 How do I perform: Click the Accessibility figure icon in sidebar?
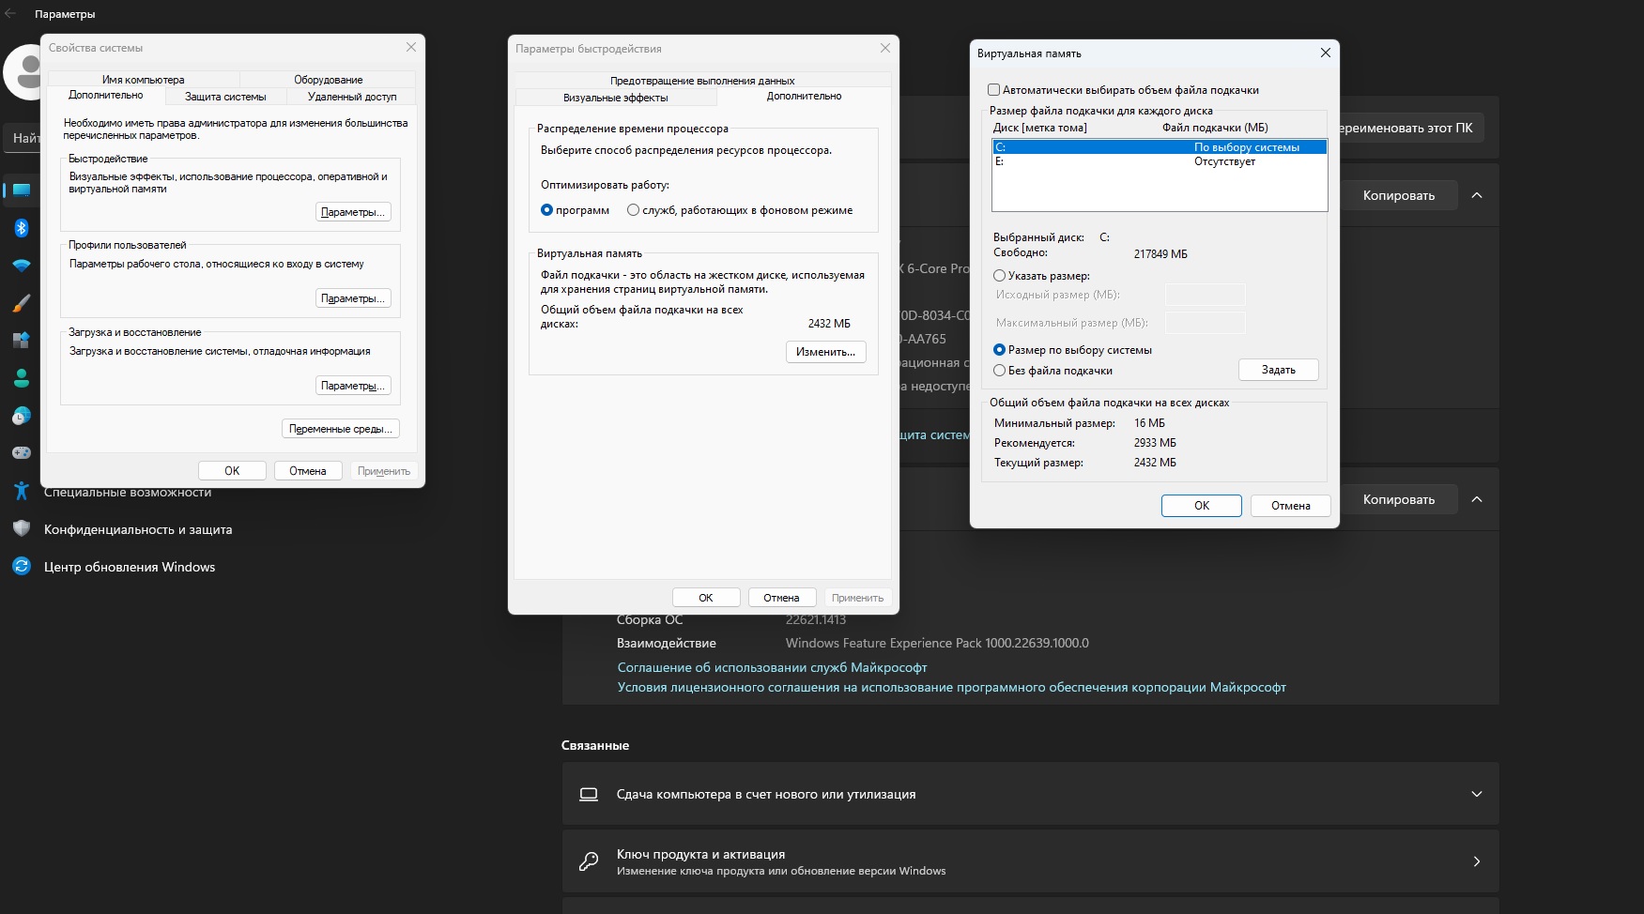pyautogui.click(x=22, y=491)
